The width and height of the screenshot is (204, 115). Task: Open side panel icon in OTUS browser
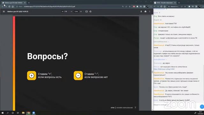tap(196, 6)
